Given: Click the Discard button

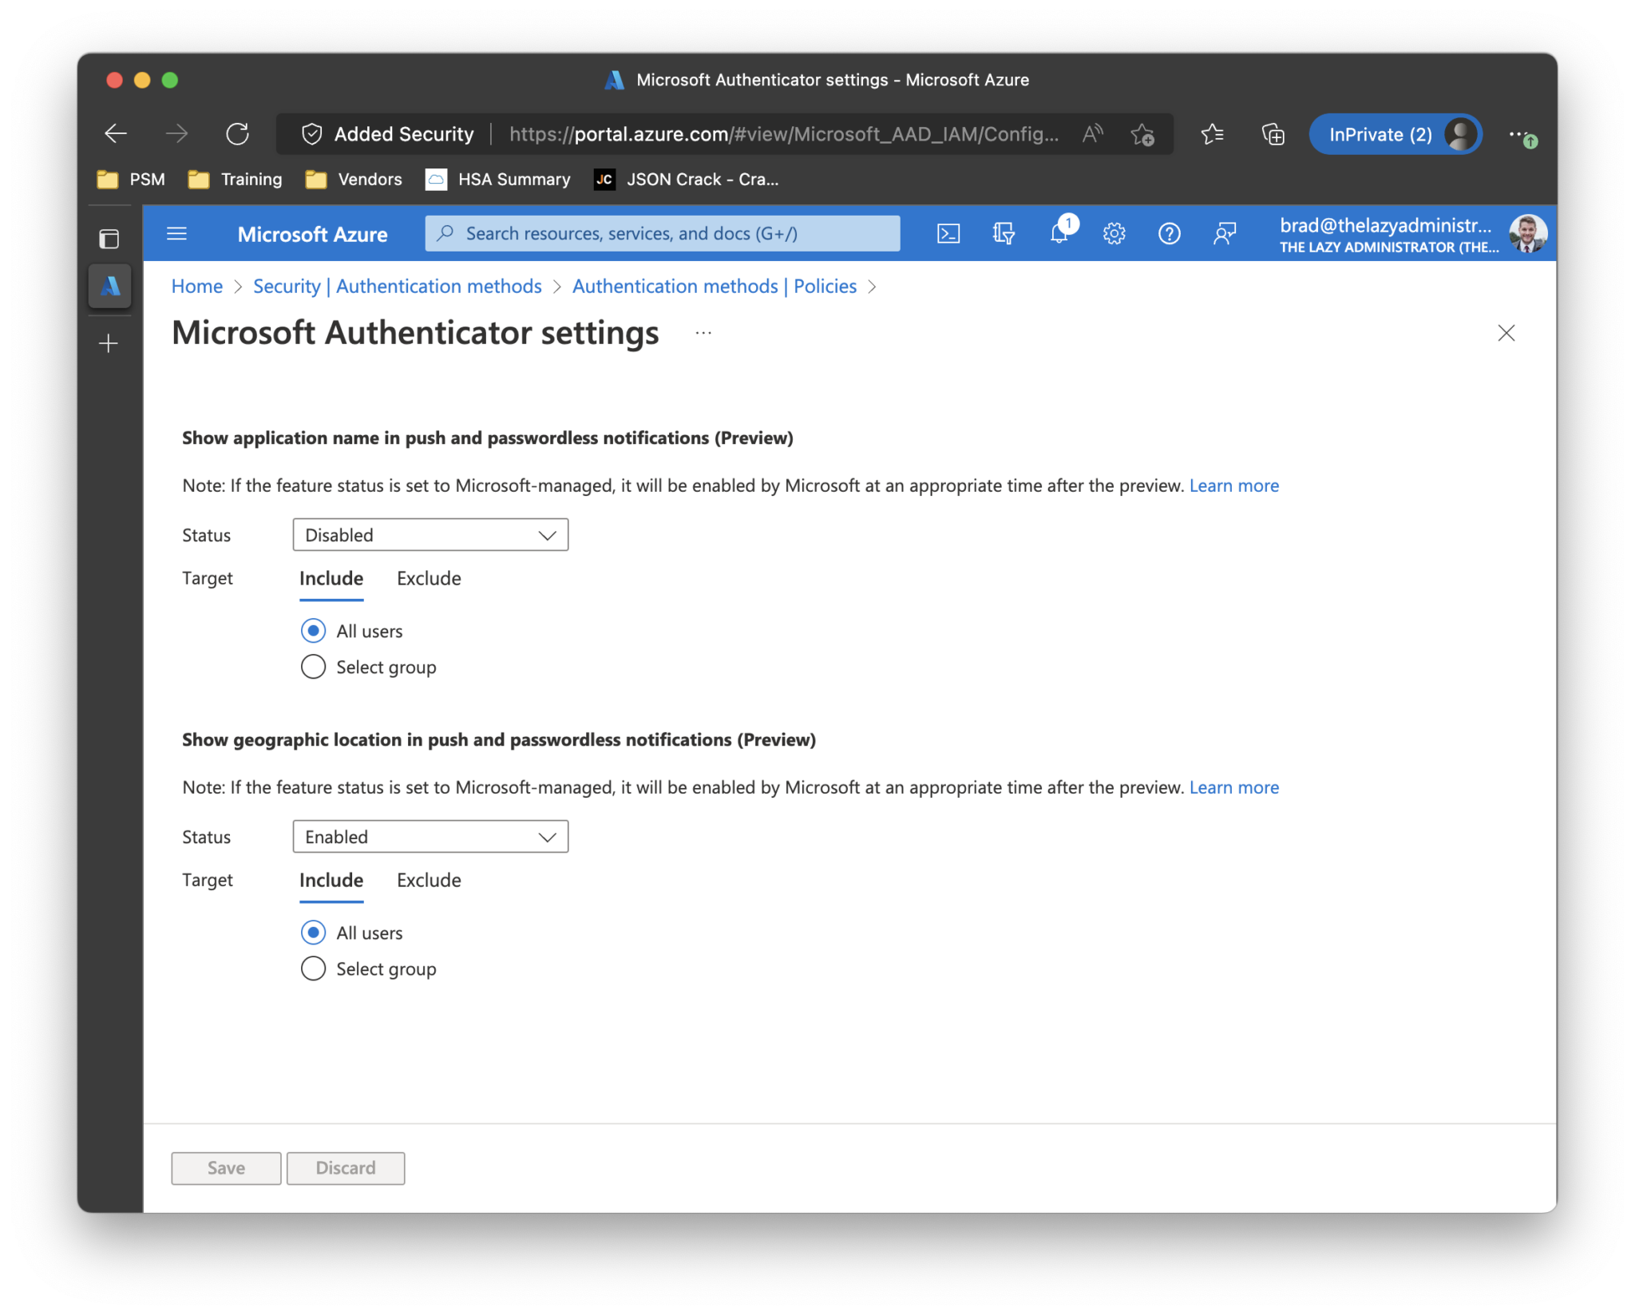Looking at the screenshot, I should click(346, 1168).
